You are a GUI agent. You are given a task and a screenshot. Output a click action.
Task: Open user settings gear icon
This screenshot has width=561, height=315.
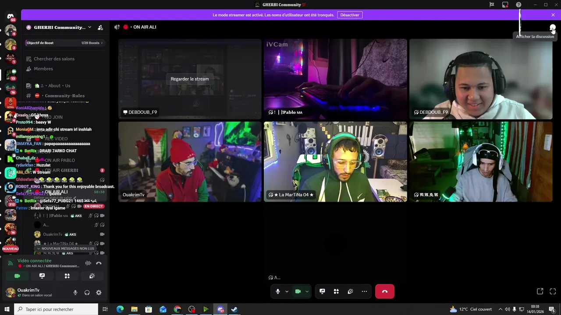pos(99,293)
